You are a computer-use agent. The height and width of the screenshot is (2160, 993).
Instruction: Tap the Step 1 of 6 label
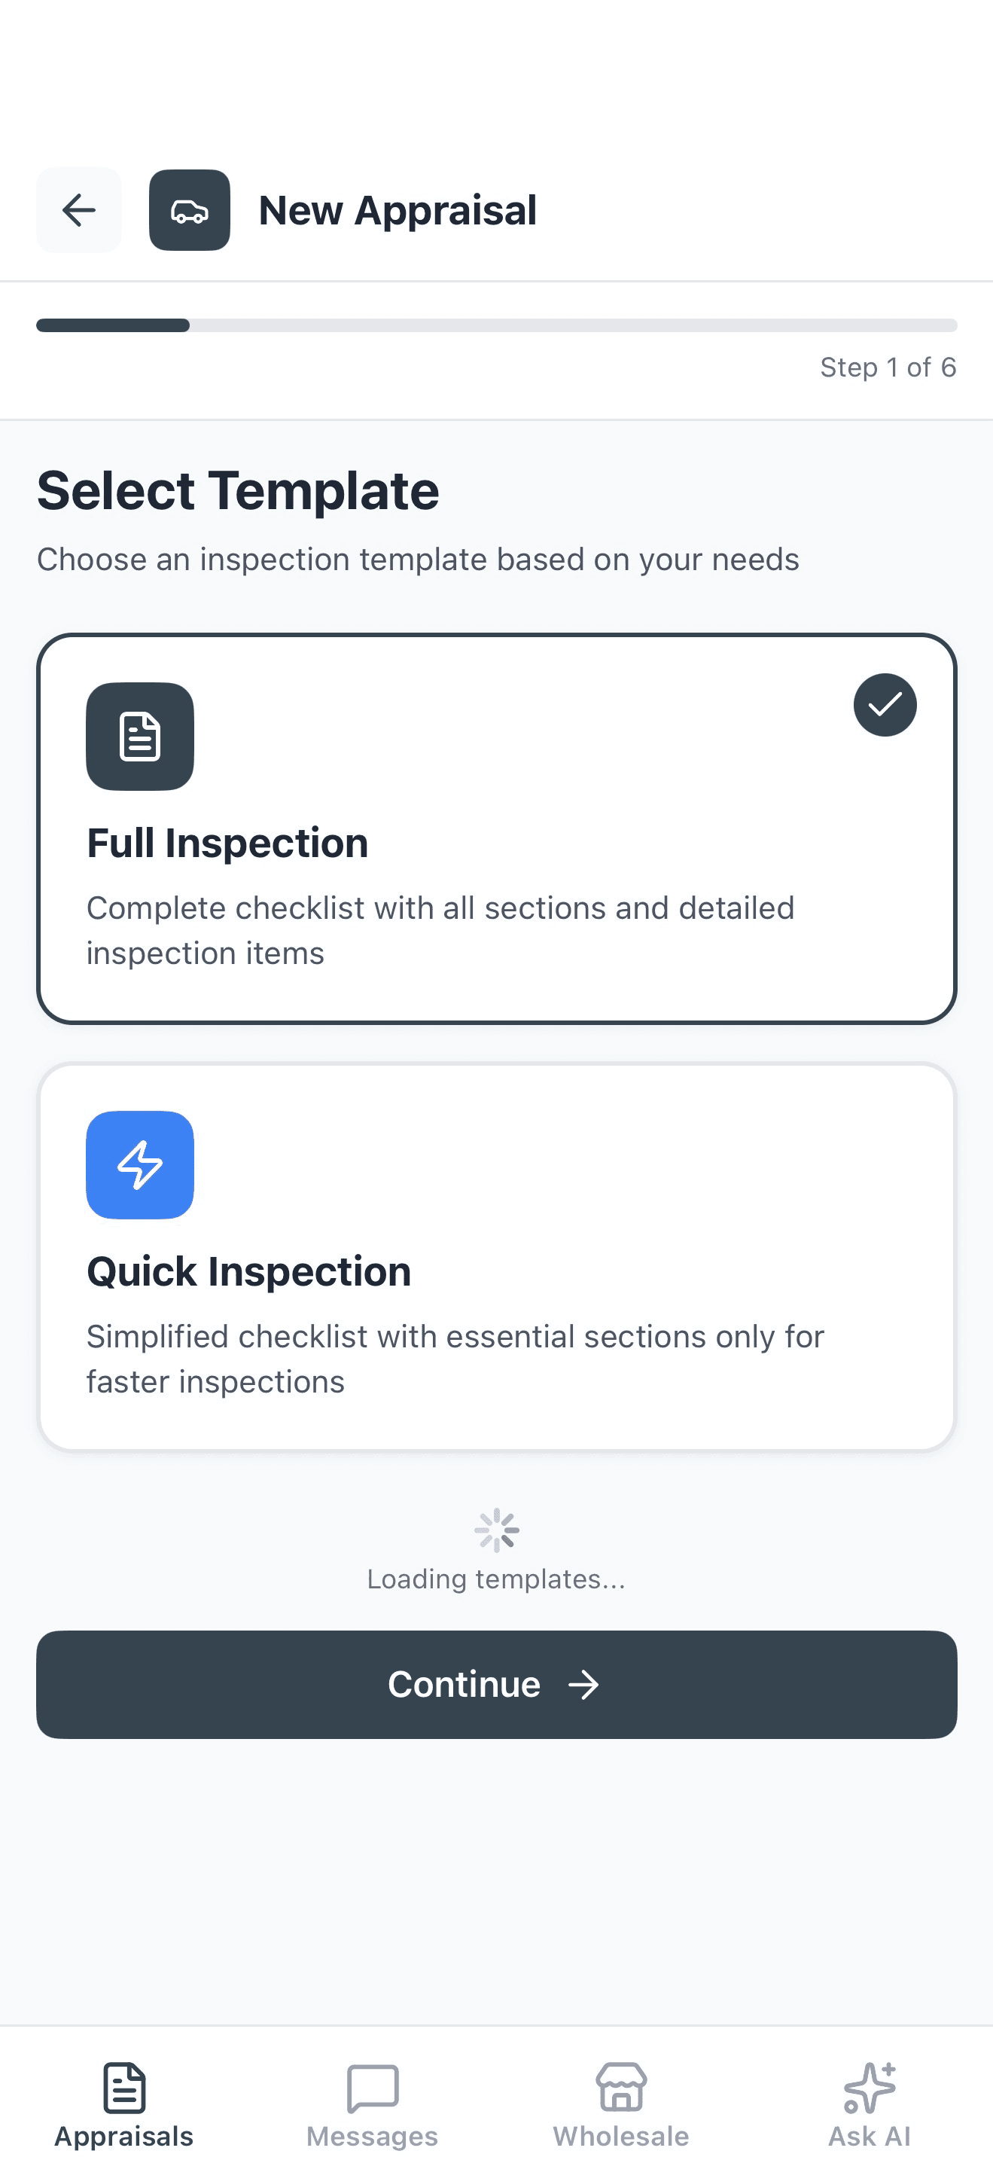click(x=888, y=367)
